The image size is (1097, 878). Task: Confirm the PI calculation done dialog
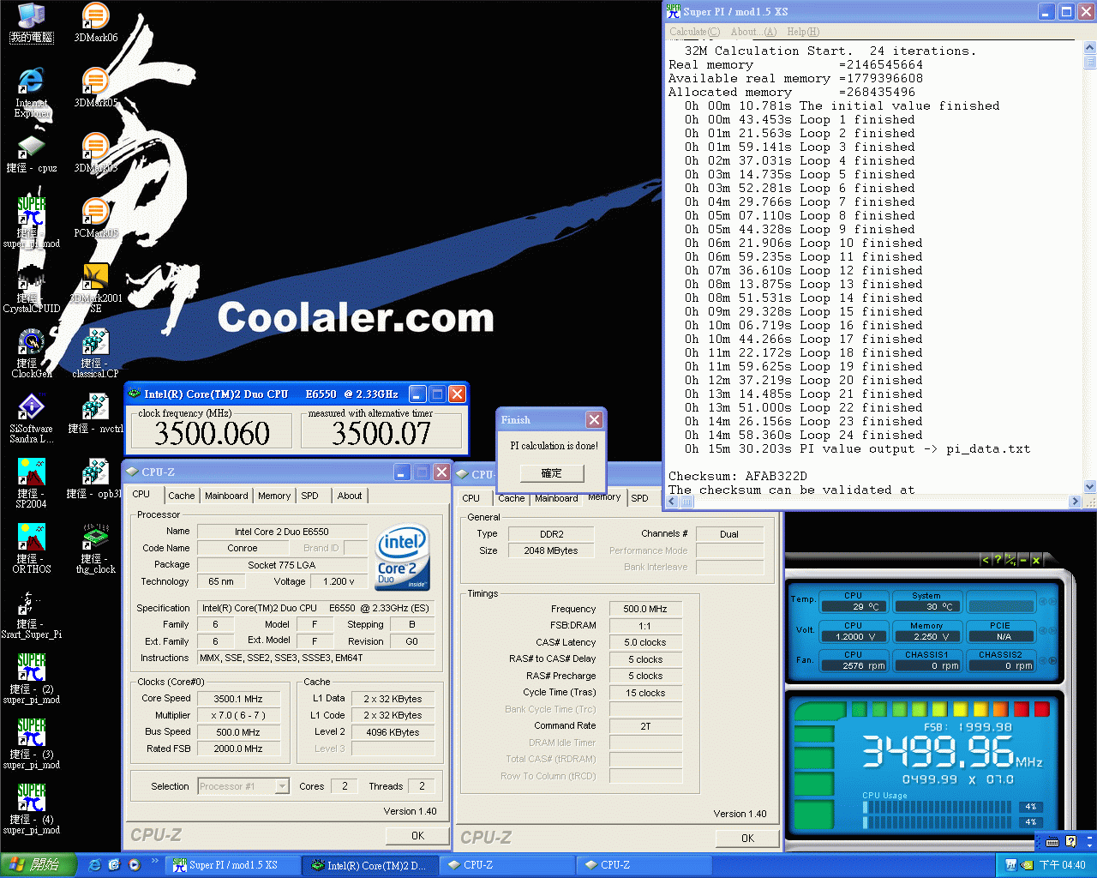[x=552, y=473]
